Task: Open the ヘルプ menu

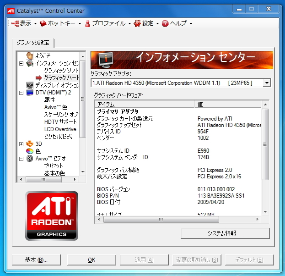Action: tap(177, 23)
